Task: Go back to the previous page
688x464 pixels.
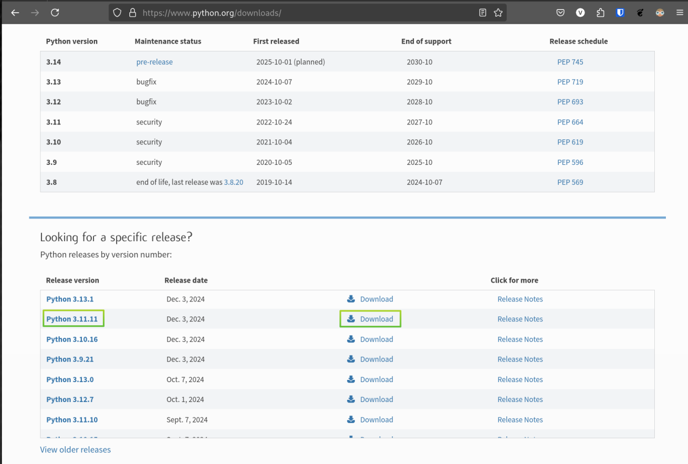Action: tap(15, 13)
